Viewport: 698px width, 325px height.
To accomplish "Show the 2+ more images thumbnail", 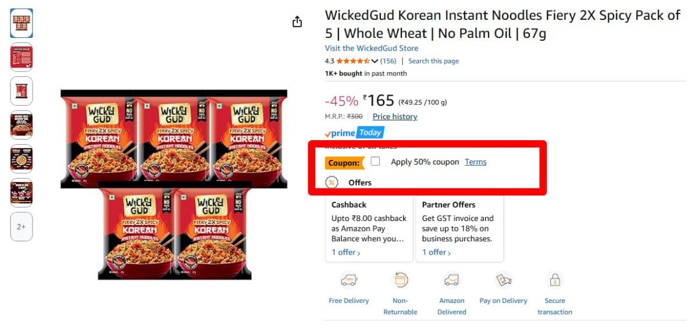I will [x=22, y=227].
